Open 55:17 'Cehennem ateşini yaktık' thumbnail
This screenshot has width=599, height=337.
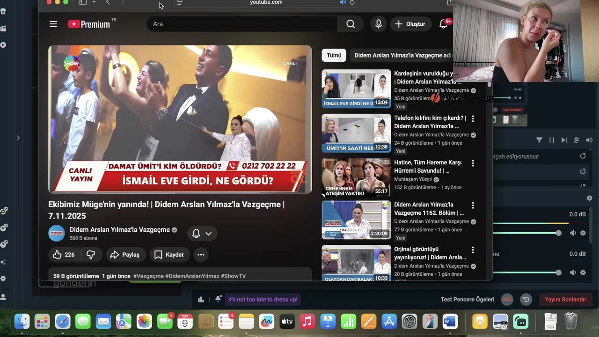(x=356, y=177)
